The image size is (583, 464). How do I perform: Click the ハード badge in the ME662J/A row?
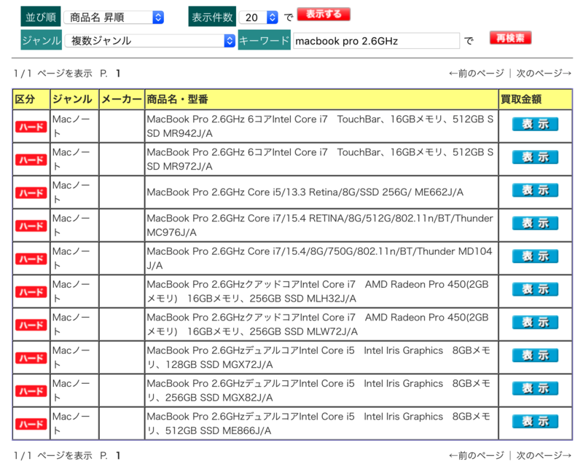point(31,193)
